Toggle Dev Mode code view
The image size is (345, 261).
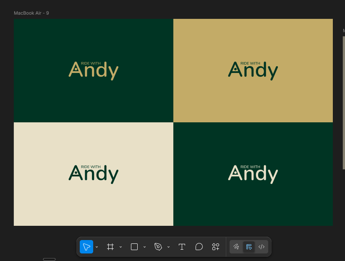[x=261, y=247]
